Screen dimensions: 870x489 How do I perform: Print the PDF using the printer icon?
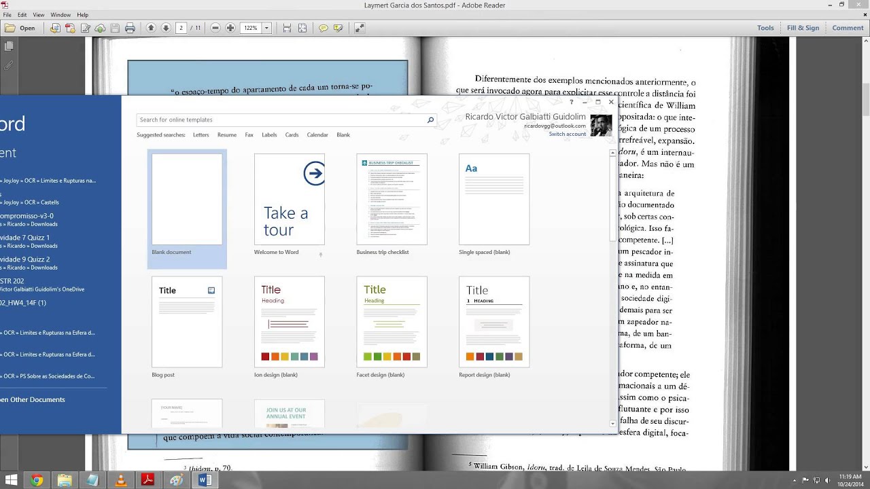[x=130, y=28]
